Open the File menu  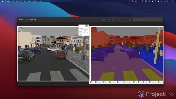pos(13,1)
